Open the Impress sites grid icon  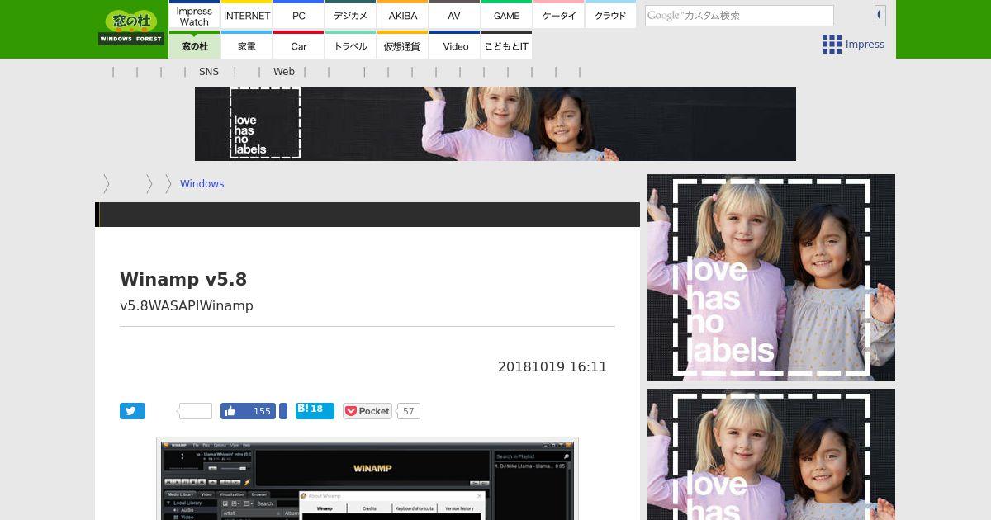(x=832, y=45)
